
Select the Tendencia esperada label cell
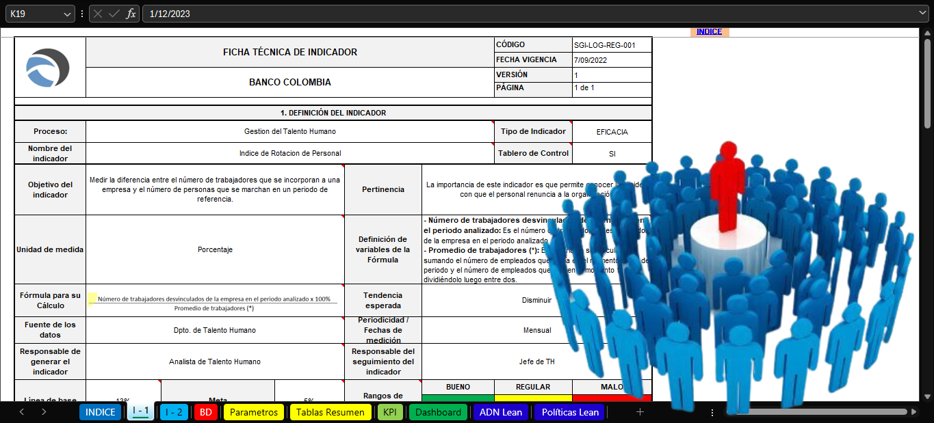click(x=383, y=300)
